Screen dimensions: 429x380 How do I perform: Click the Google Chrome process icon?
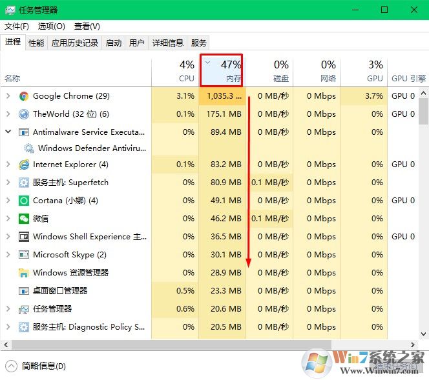(24, 96)
